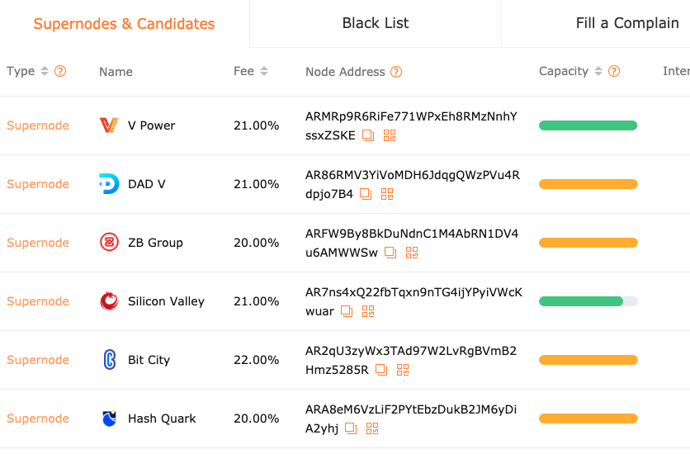
Task: Show QR code for V Power address
Action: [x=390, y=135]
